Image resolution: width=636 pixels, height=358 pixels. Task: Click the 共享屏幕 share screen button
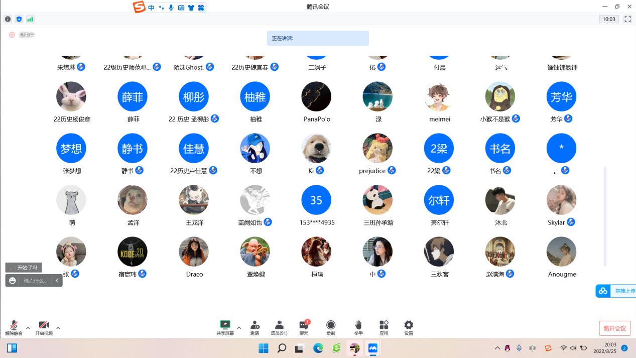coord(225,327)
